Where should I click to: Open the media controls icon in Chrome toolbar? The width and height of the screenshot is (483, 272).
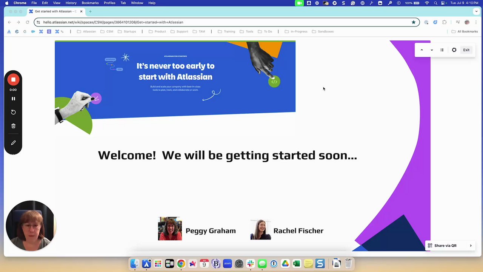point(458,22)
